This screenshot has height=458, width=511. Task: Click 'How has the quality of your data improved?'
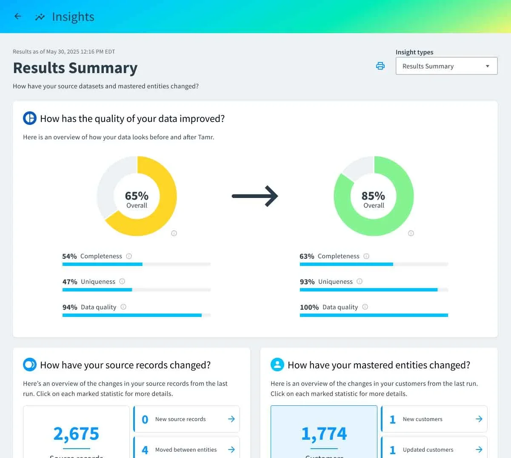coord(132,119)
